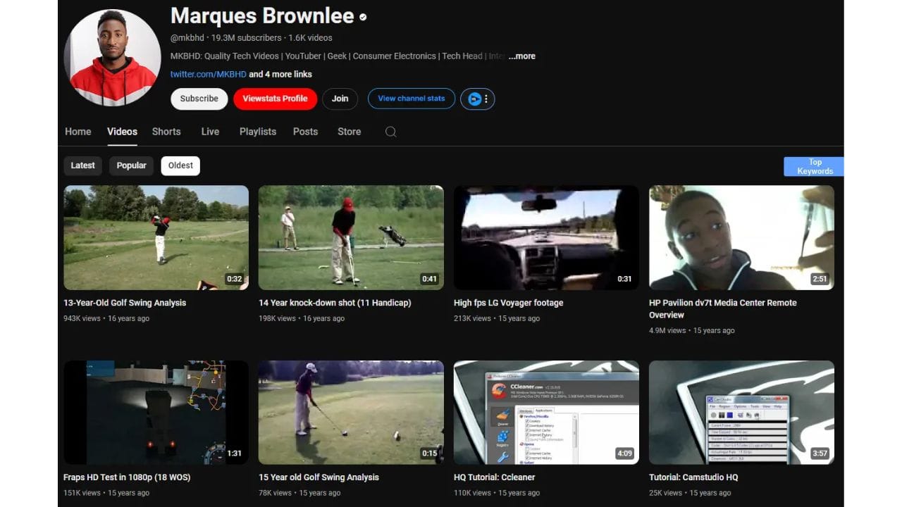Click the Marques Brownlee channel name heading
This screenshot has width=902, height=507.
pyautogui.click(x=262, y=15)
